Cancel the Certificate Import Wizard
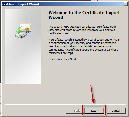129x117 pixels. click(116, 111)
